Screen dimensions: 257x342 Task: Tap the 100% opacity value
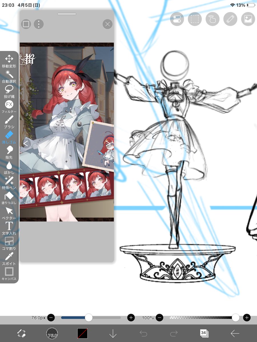click(148, 317)
